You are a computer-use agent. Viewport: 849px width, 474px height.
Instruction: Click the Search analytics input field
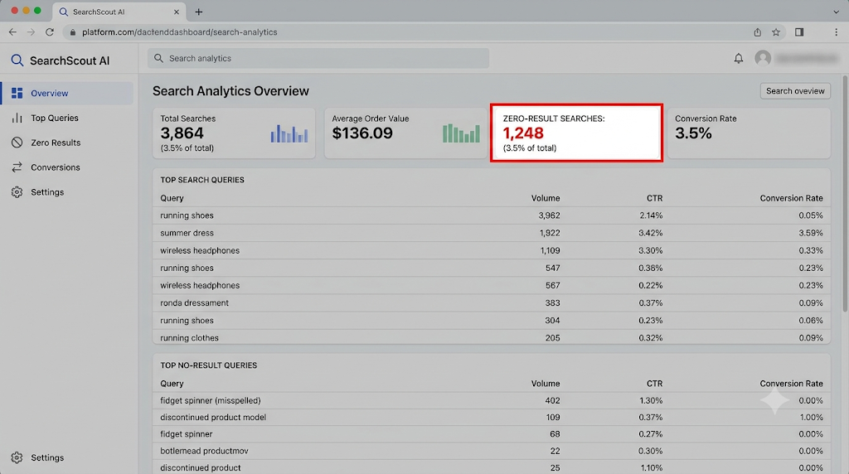click(x=318, y=58)
